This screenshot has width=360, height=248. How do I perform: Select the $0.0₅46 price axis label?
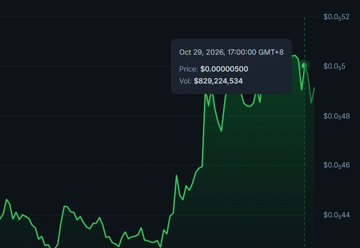337,165
